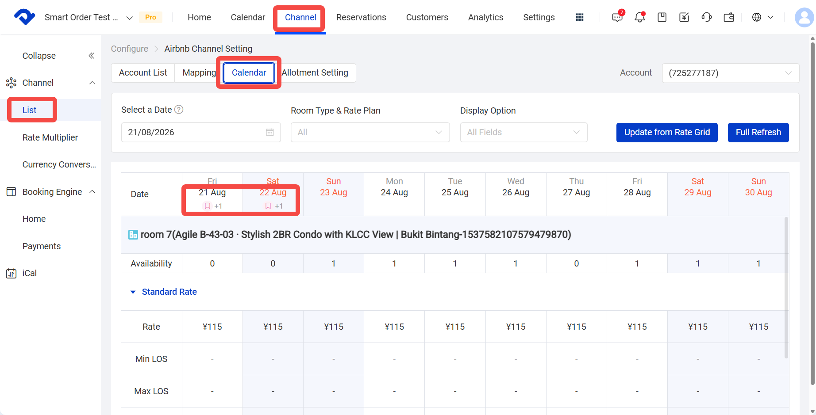Screen dimensions: 816x415
Task: Click the table's inner vertical scrollbar
Action: [x=786, y=287]
